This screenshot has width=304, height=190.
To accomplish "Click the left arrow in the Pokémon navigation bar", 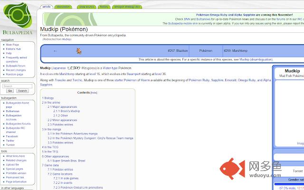I will (x=55, y=51).
